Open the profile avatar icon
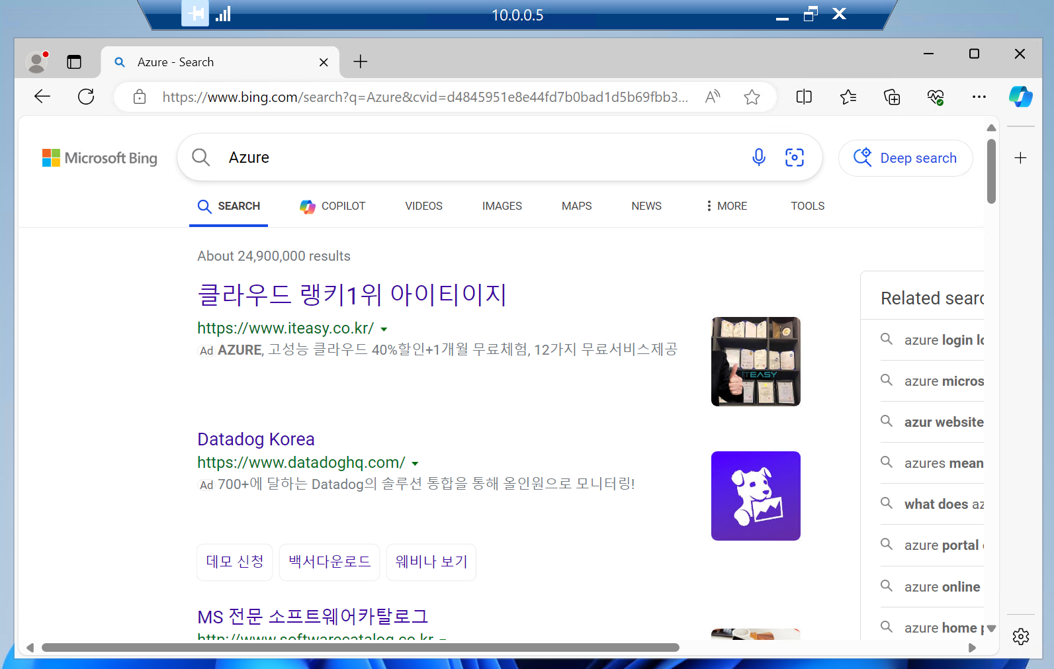Viewport: 1054px width, 669px height. click(x=37, y=62)
